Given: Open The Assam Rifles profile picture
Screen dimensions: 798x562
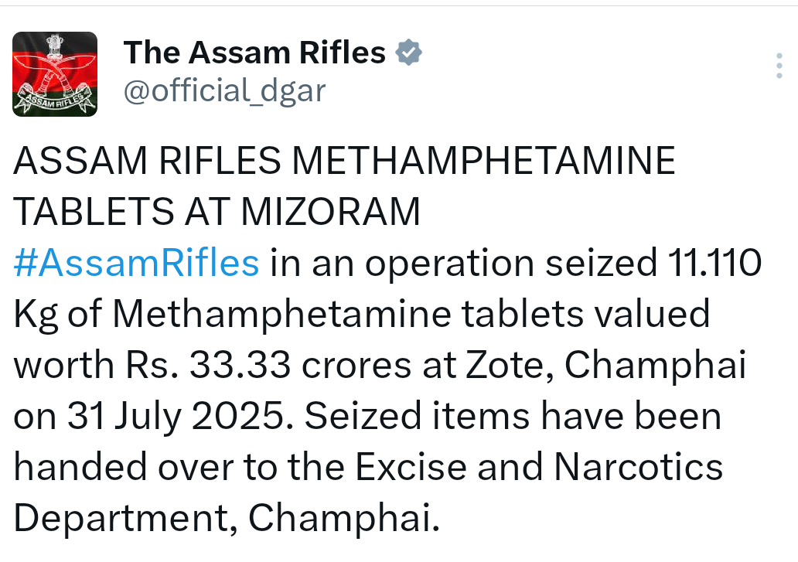Looking at the screenshot, I should [x=55, y=73].
